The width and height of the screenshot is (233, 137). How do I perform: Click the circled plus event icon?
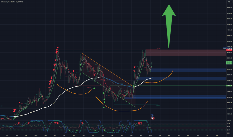(152, 115)
